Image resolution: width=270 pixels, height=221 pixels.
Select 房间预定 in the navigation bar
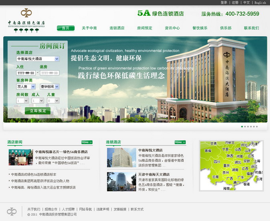click(x=145, y=28)
